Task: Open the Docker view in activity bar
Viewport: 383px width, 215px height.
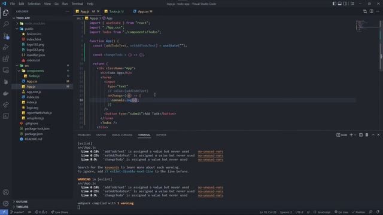Action: point(5,93)
